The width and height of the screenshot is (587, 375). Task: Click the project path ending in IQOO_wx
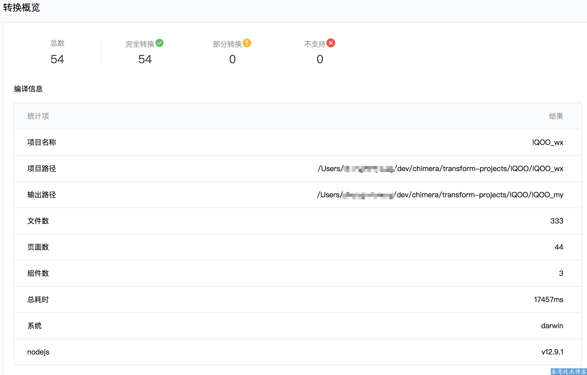point(440,168)
